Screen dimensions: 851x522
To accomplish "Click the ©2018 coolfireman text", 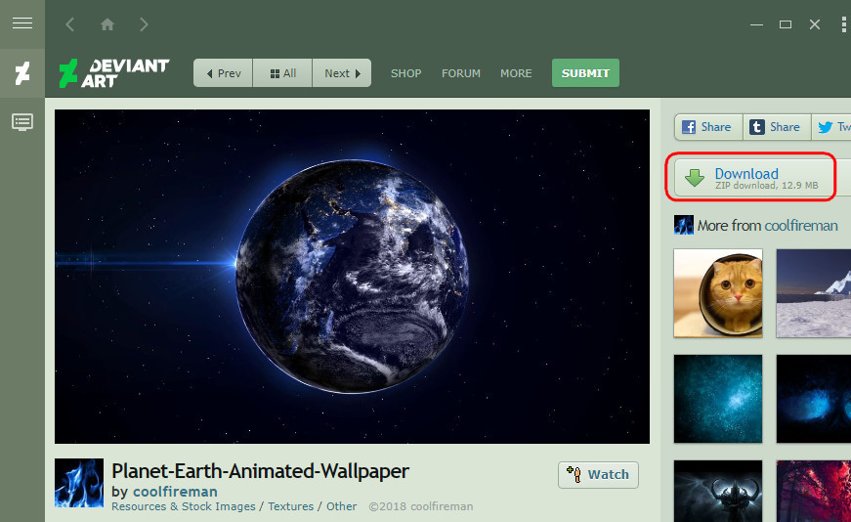I will pyautogui.click(x=421, y=506).
